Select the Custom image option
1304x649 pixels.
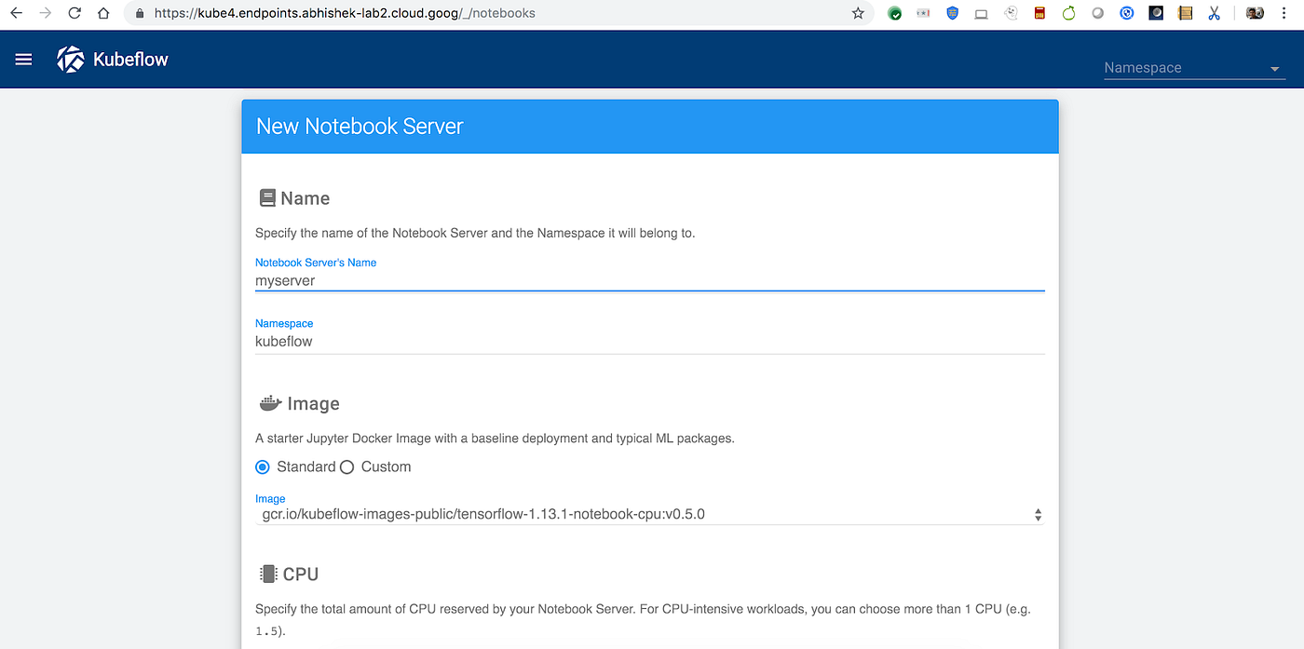pyautogui.click(x=346, y=466)
